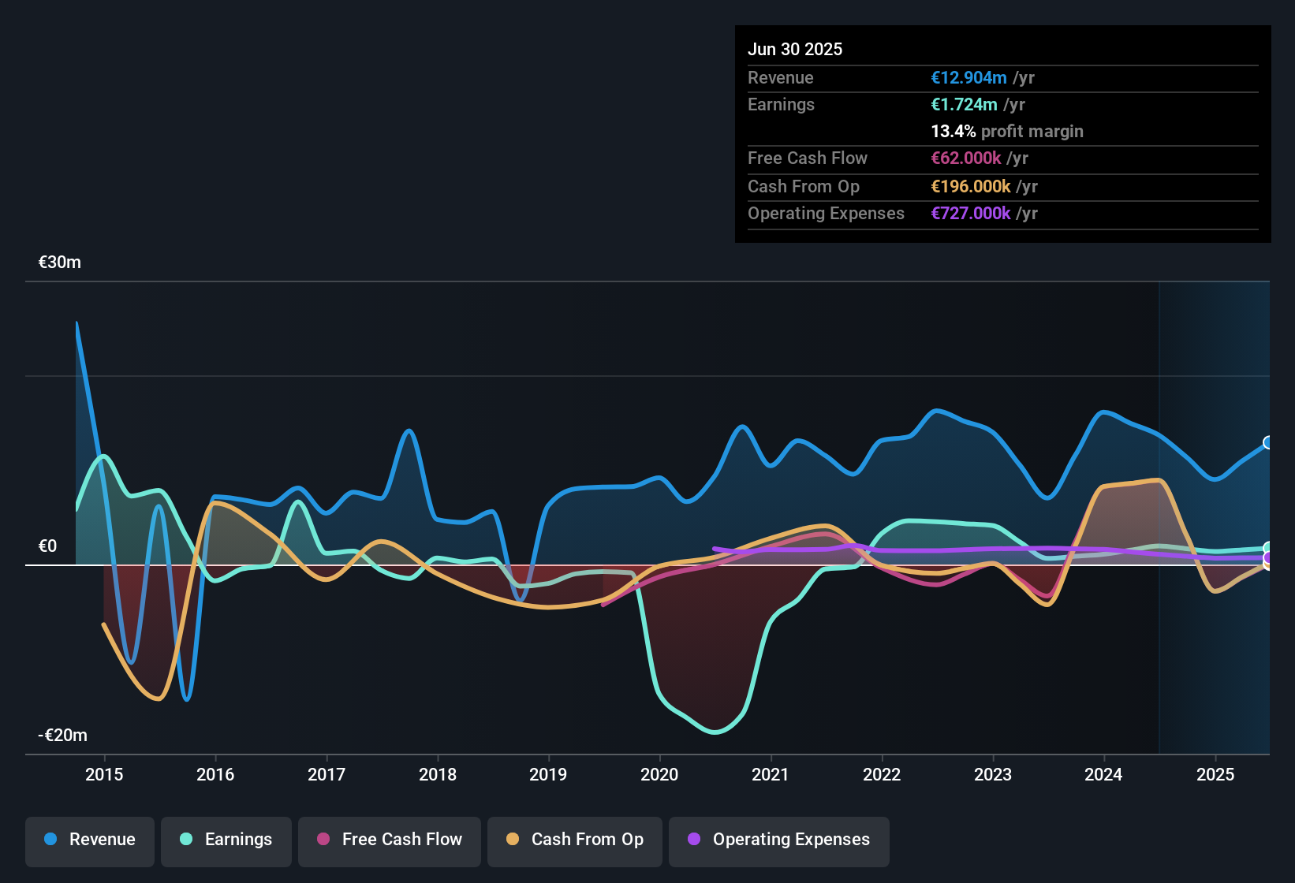Expand the Cash From Op legend entry
Viewport: 1295px width, 883px height.
click(574, 840)
